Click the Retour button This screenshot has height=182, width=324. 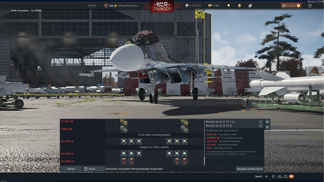coord(71,169)
